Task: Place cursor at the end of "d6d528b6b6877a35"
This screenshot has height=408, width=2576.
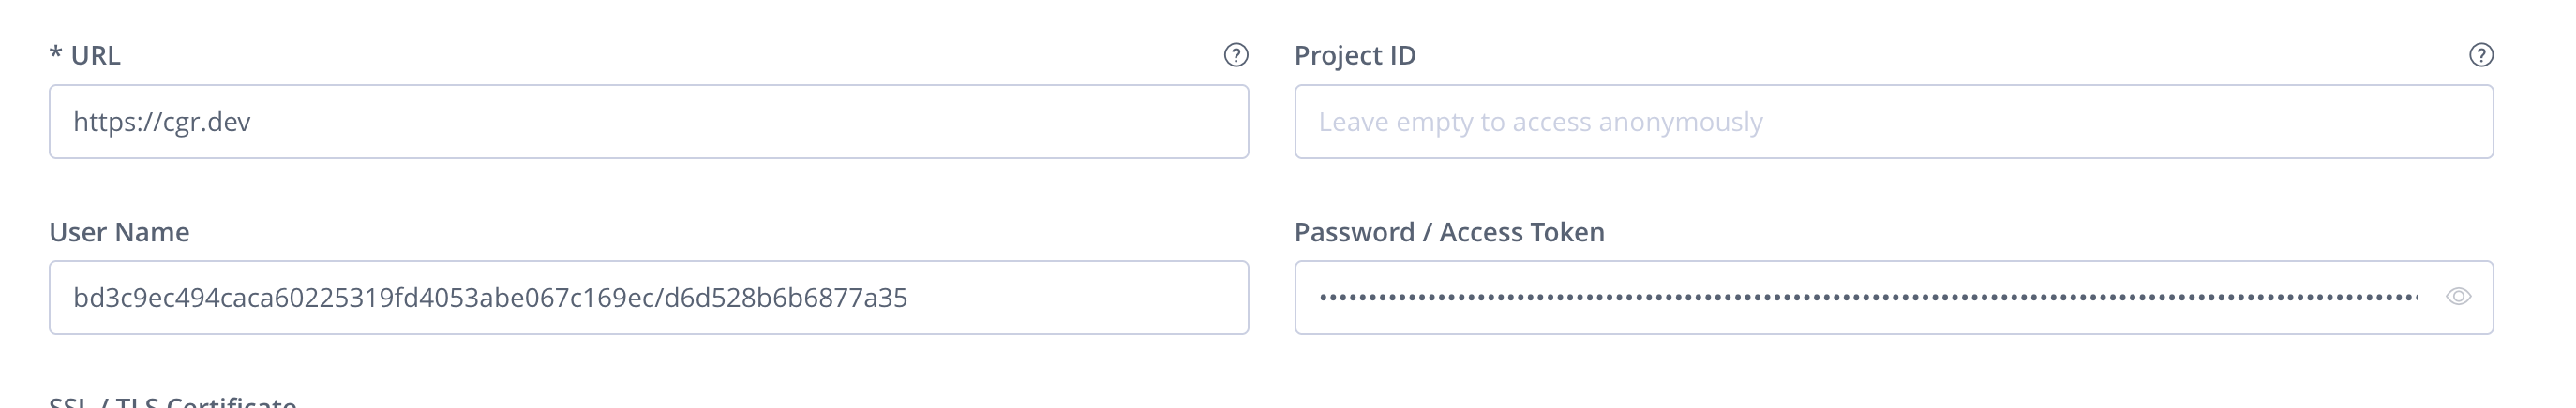Action: 909,298
